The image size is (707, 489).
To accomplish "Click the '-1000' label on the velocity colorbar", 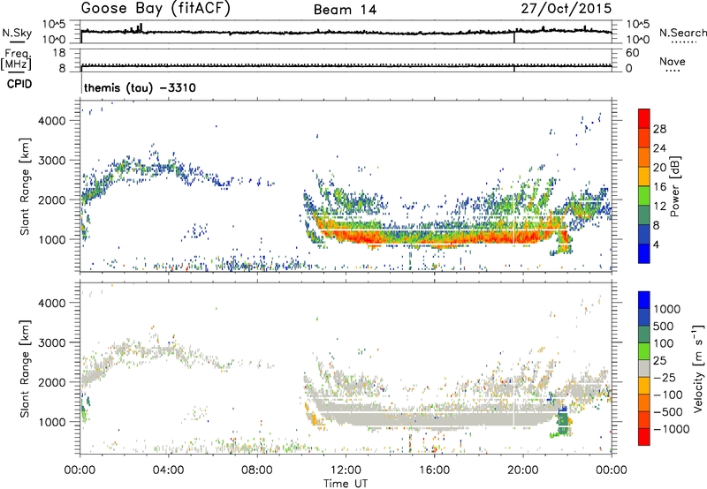I will click(672, 429).
